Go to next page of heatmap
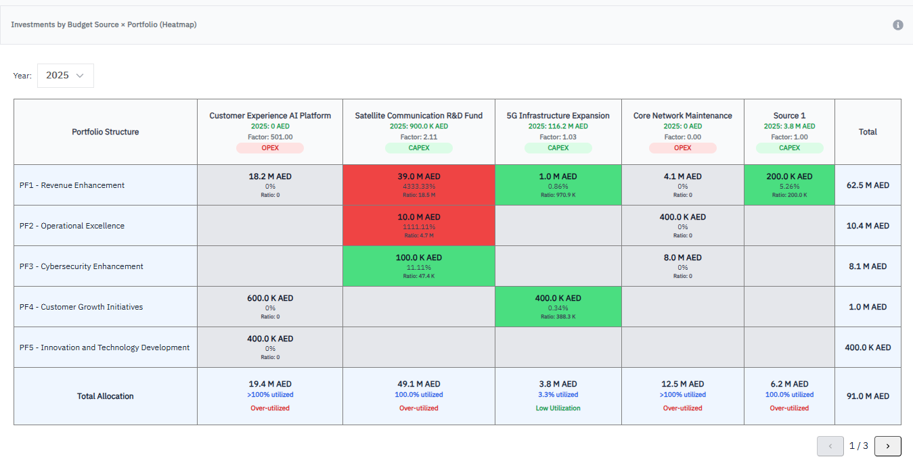This screenshot has height=457, width=913. click(887, 446)
